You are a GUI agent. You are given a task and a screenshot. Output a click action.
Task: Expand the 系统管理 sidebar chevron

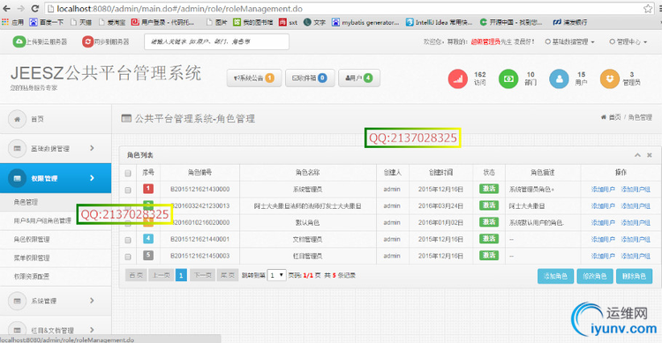[x=92, y=301]
